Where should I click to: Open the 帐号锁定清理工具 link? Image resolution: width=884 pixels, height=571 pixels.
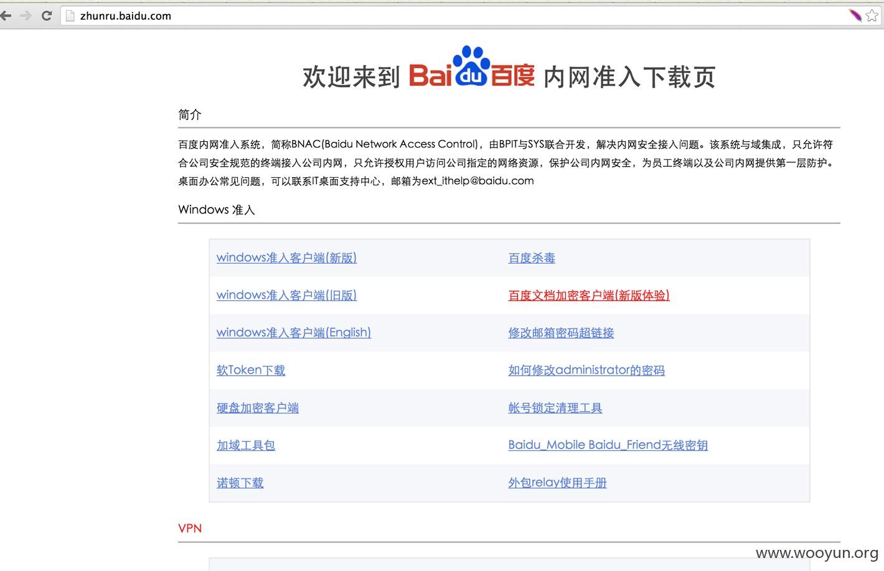click(555, 407)
